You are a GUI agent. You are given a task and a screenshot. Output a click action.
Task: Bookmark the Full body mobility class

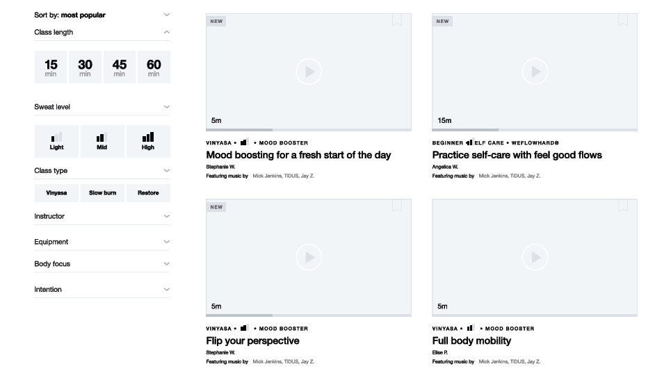pos(622,205)
